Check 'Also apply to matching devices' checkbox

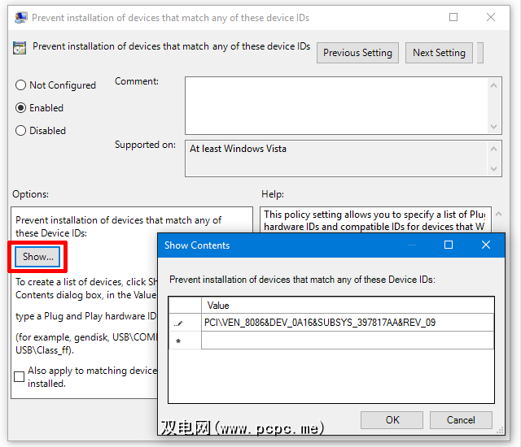click(20, 377)
